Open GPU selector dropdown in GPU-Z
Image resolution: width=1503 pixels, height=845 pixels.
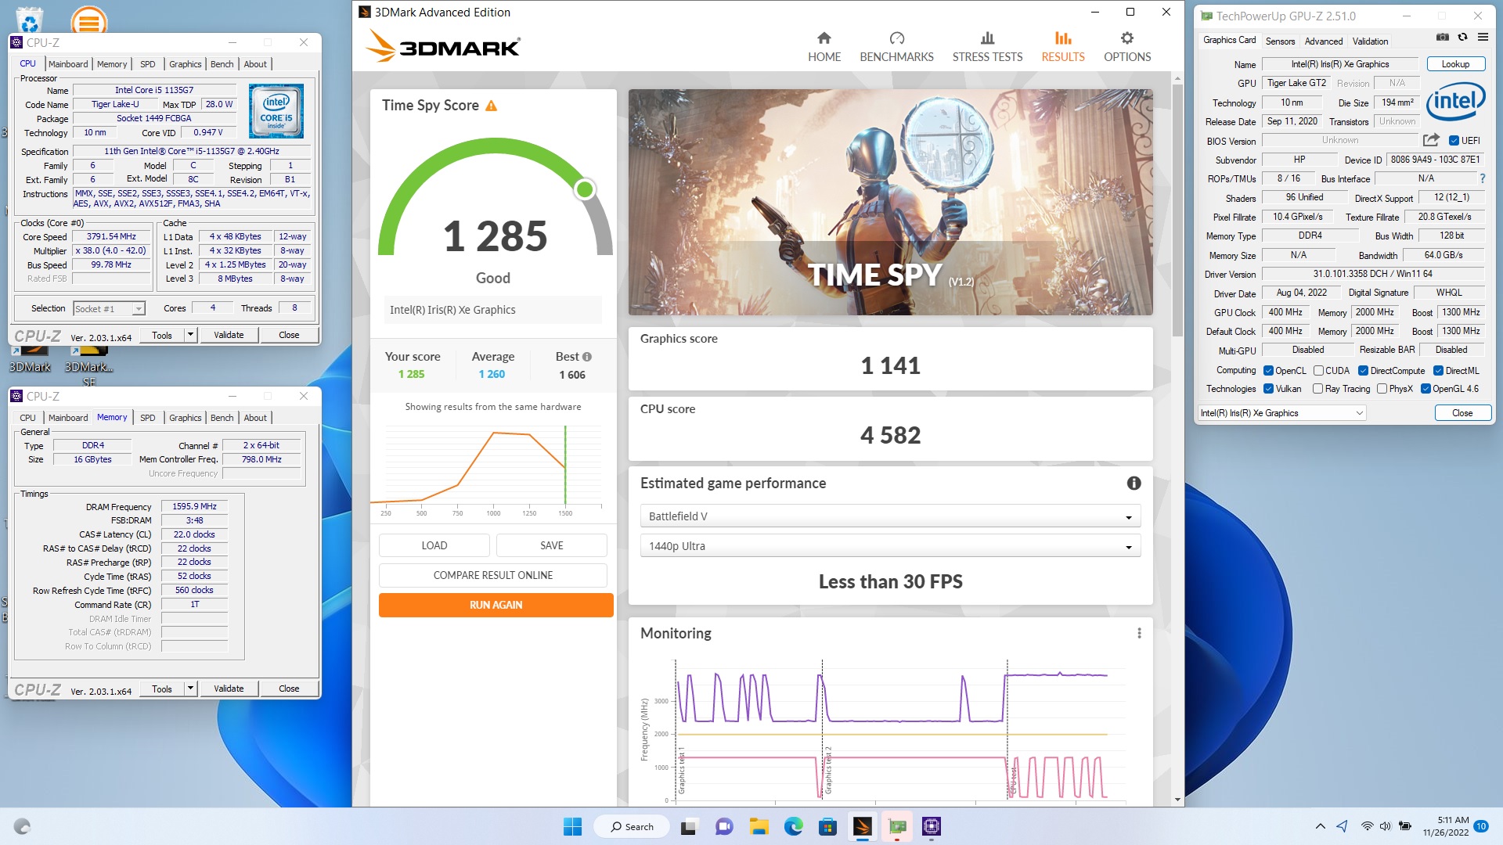point(1281,413)
